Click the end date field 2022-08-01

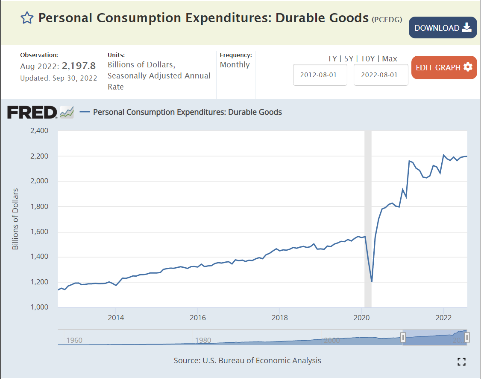point(381,75)
